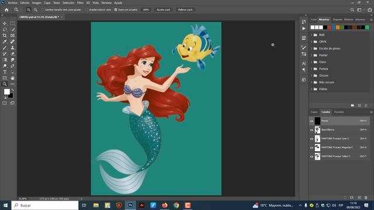Expand the Oscuro swatch folder
Screen dimensions: 374x210
tap(311, 75)
